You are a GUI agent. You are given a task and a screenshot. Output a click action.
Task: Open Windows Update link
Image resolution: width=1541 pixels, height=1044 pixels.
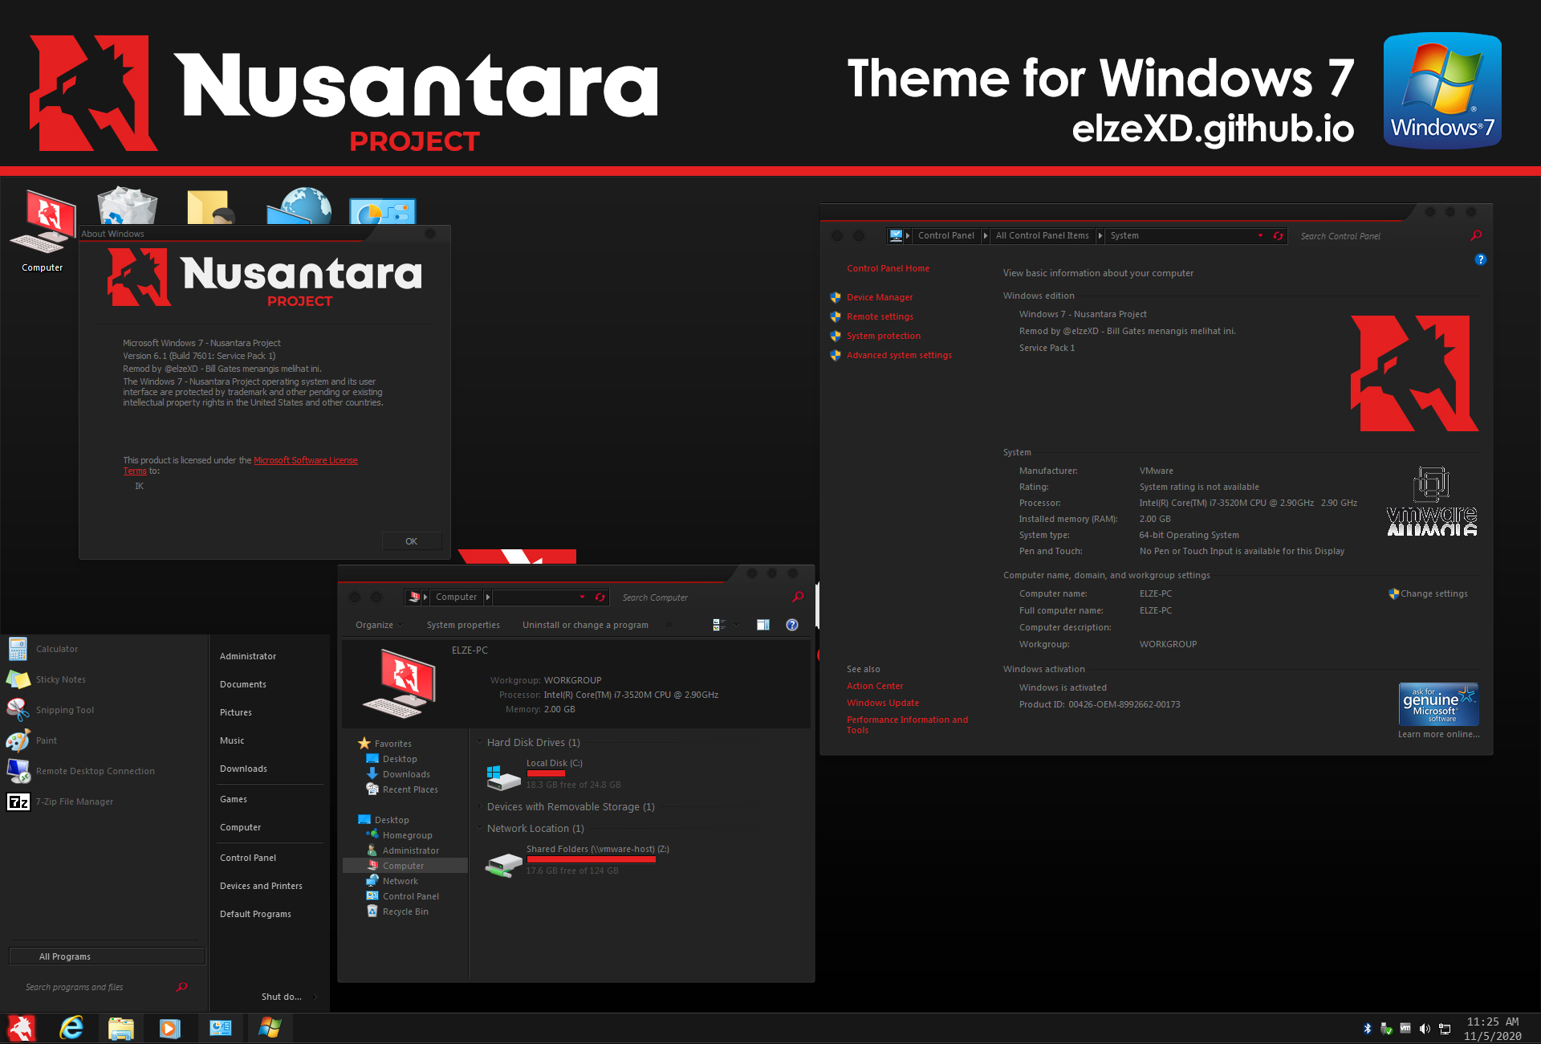click(883, 703)
